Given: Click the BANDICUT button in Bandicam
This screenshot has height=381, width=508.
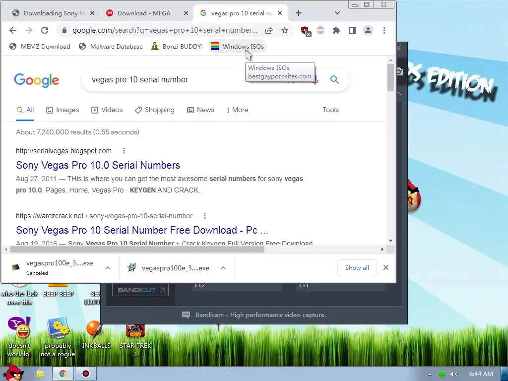Looking at the screenshot, I should [x=140, y=290].
